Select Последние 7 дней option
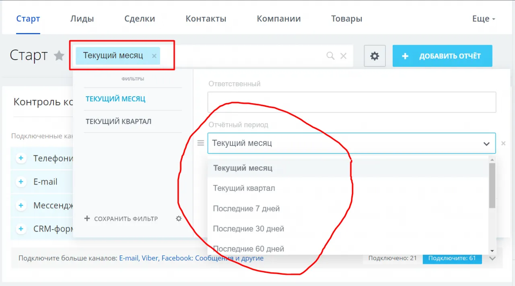 coord(246,209)
